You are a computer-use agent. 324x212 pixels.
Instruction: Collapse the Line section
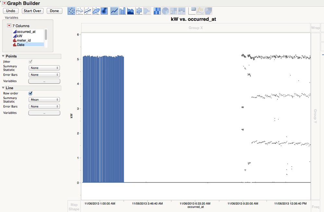[x=3, y=88]
